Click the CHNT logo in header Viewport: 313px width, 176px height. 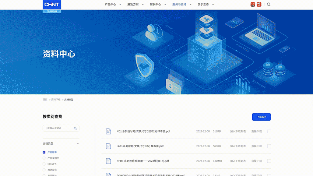point(52,5)
